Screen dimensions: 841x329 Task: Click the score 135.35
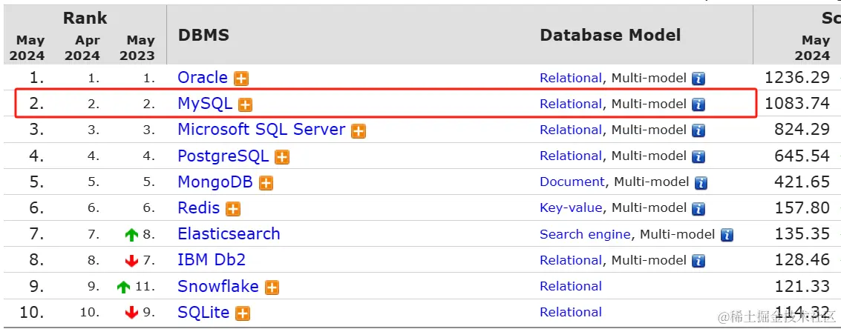coord(802,234)
